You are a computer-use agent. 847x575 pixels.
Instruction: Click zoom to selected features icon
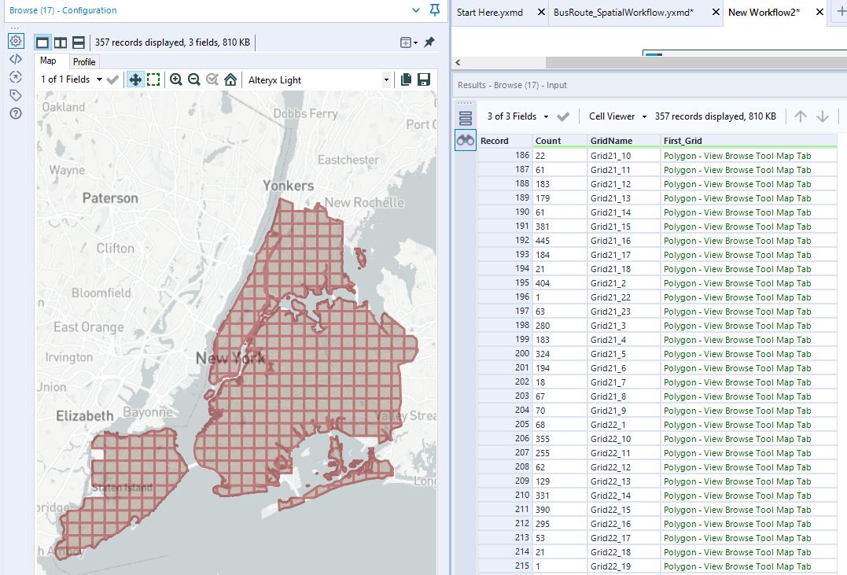click(212, 80)
